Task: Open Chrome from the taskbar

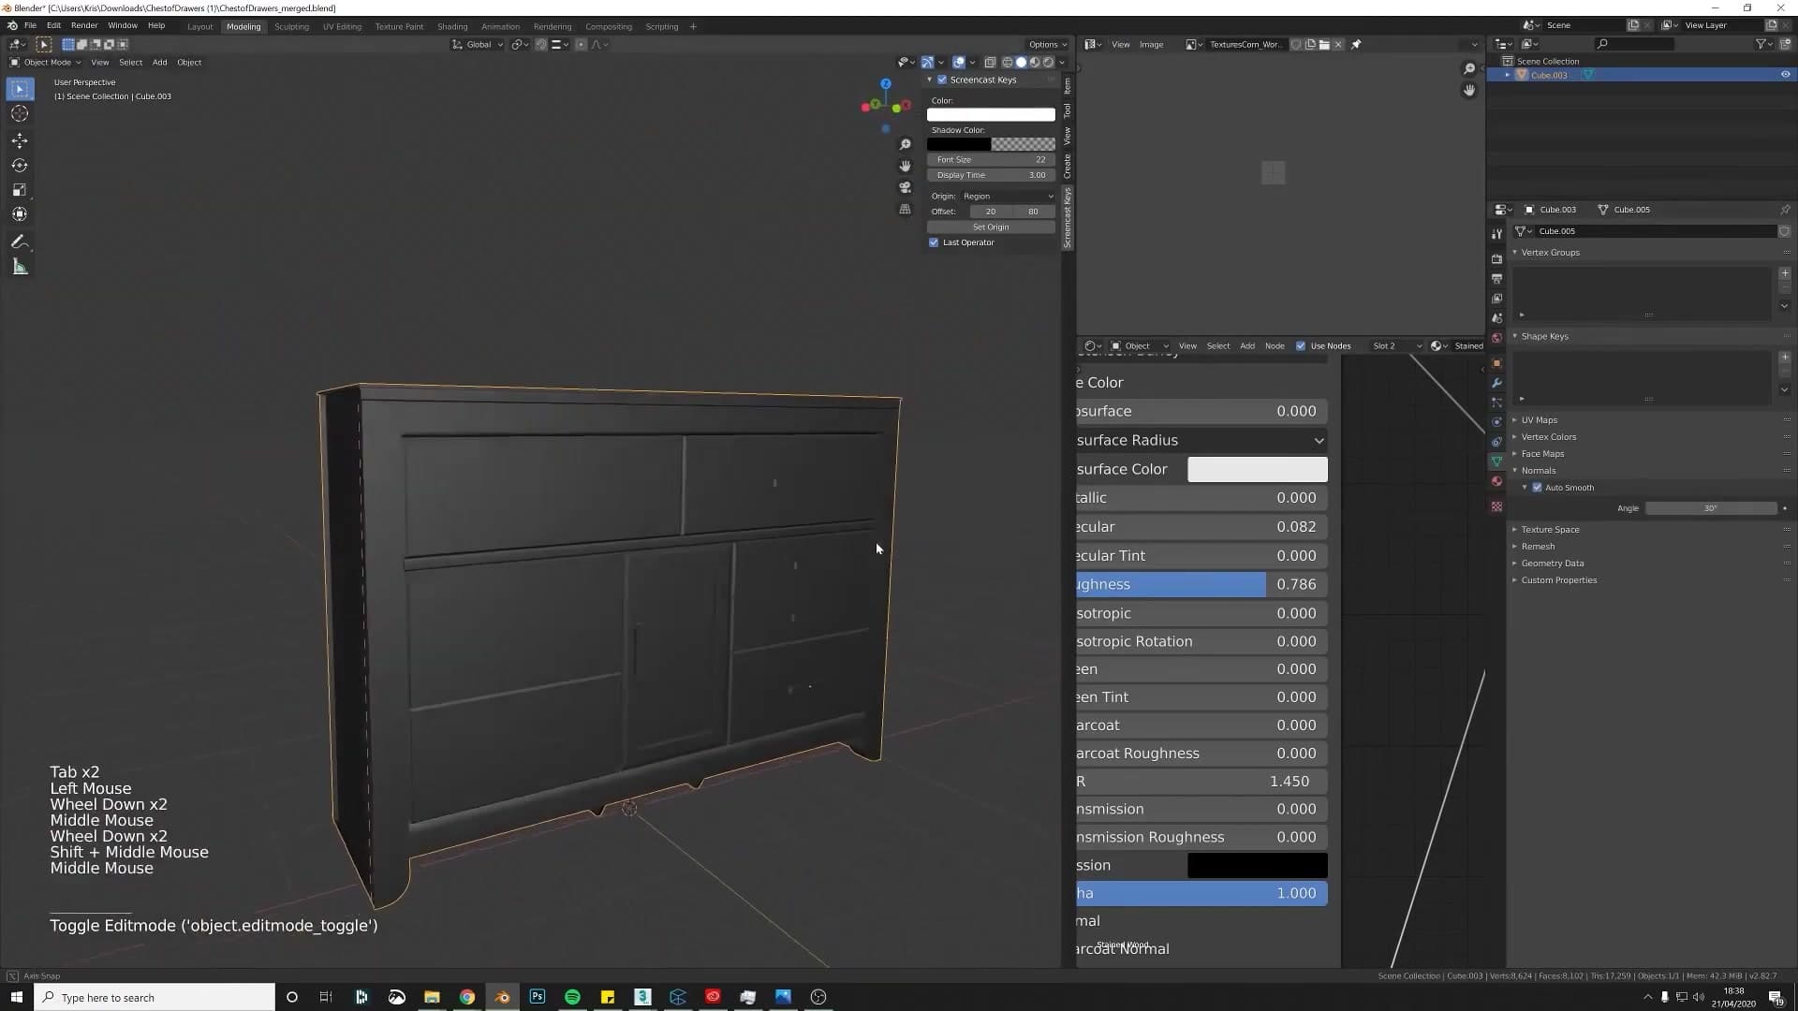Action: click(x=467, y=997)
